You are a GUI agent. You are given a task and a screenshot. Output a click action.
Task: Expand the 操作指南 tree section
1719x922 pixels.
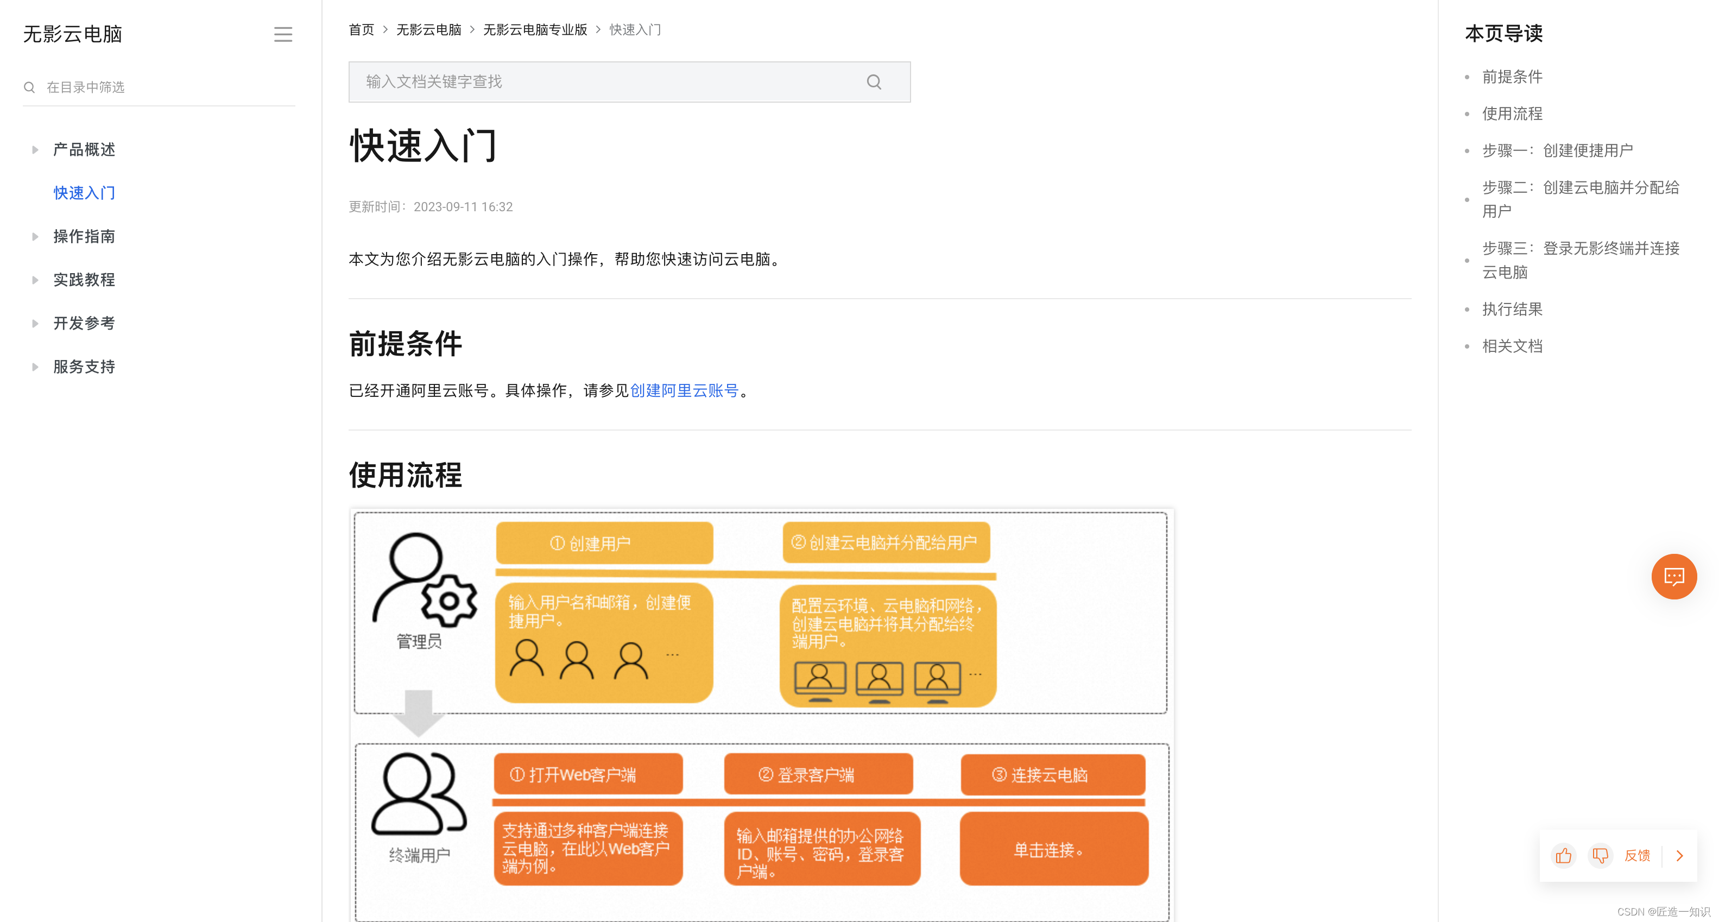(35, 236)
